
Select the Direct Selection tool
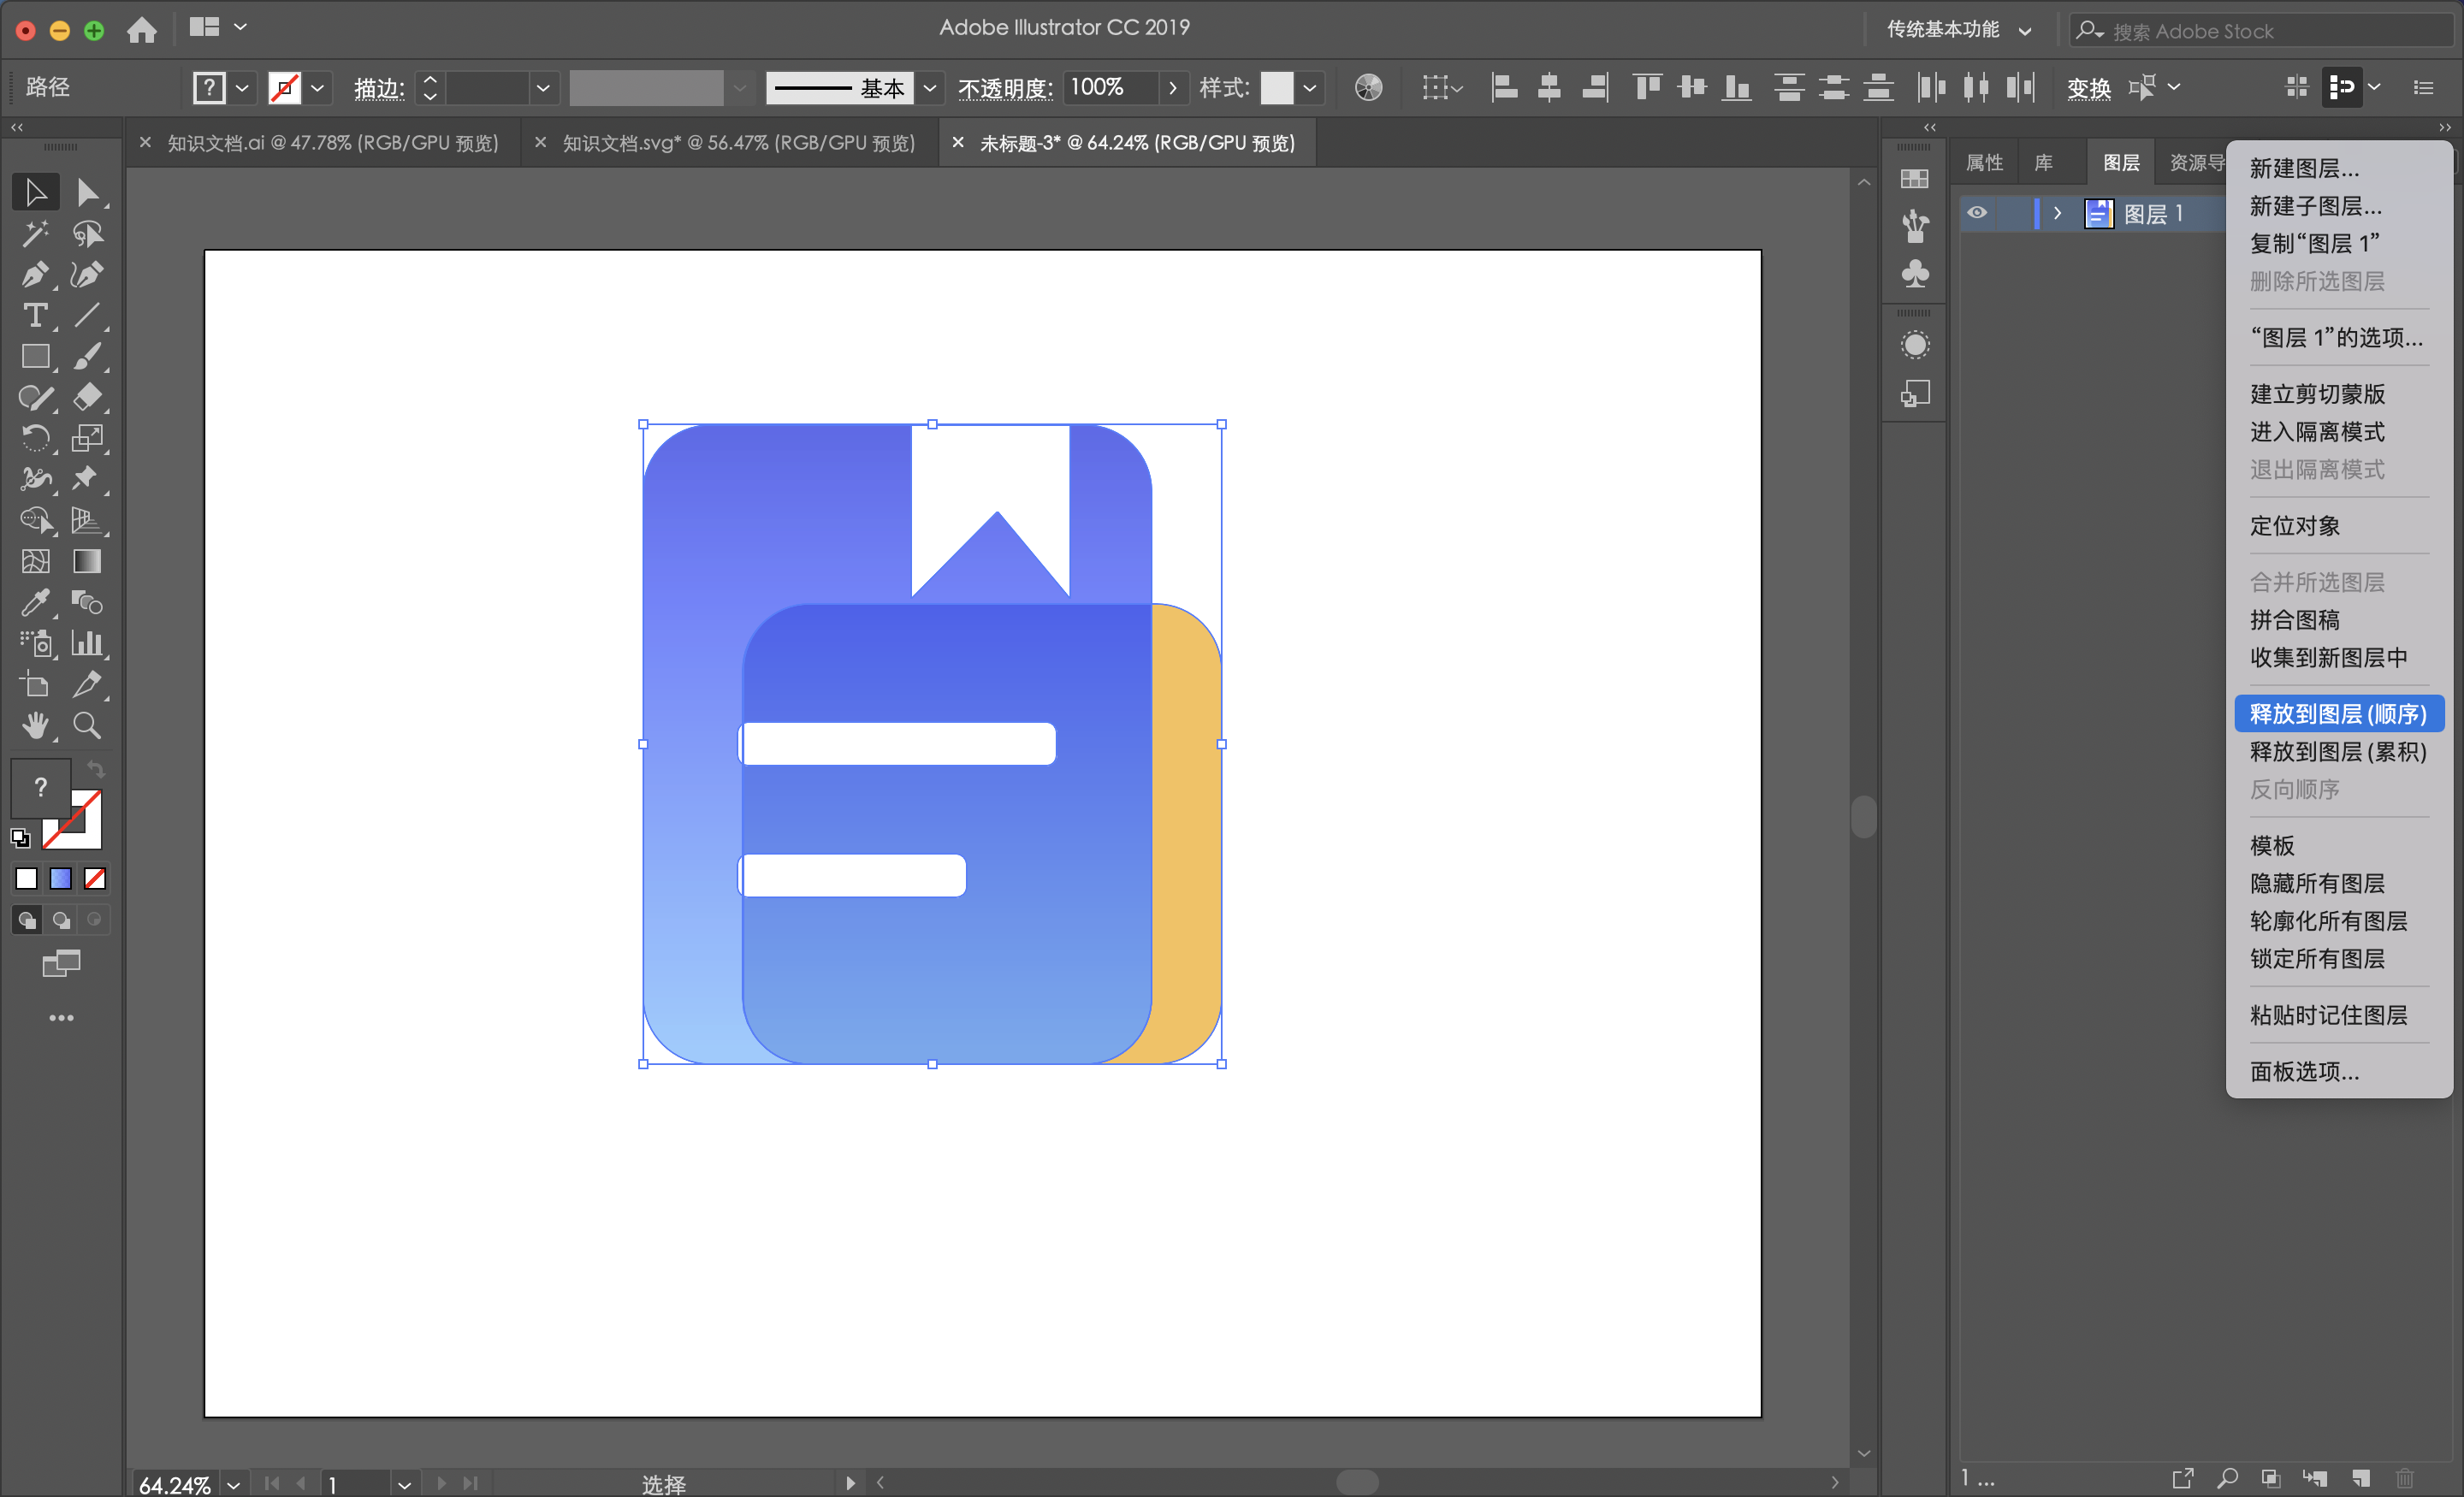[x=87, y=192]
